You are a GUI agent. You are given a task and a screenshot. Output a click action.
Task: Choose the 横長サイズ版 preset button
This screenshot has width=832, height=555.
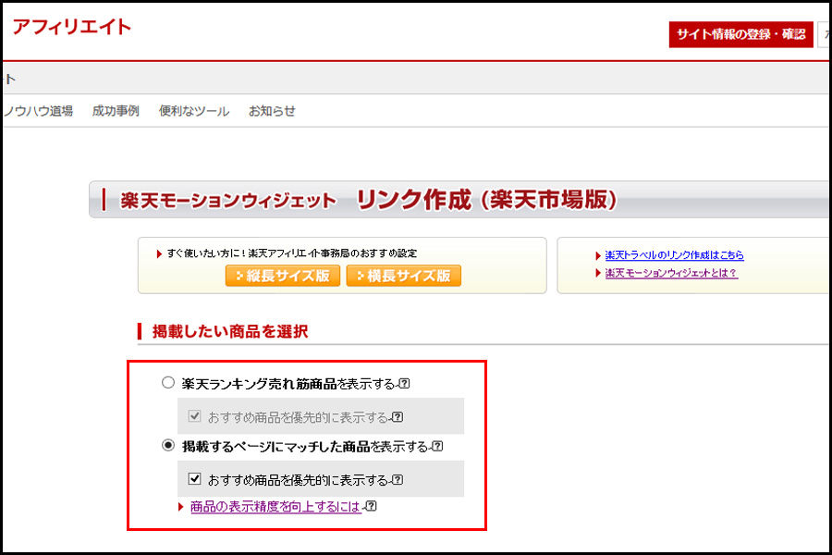(404, 276)
